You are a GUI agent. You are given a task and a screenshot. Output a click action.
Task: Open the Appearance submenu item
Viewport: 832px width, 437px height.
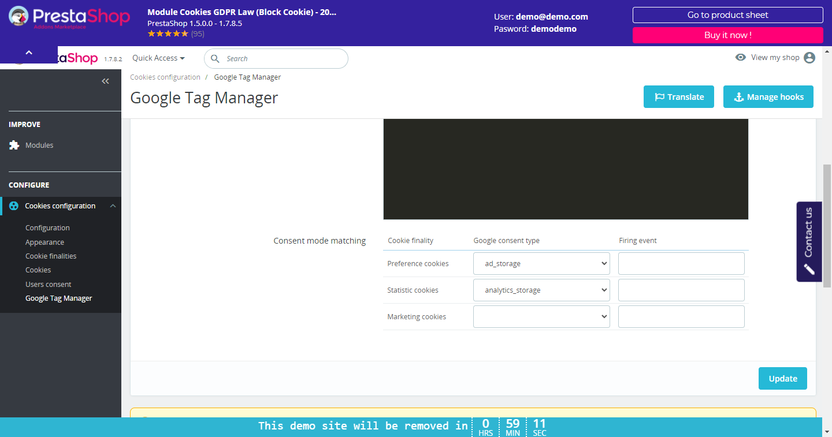pyautogui.click(x=44, y=242)
